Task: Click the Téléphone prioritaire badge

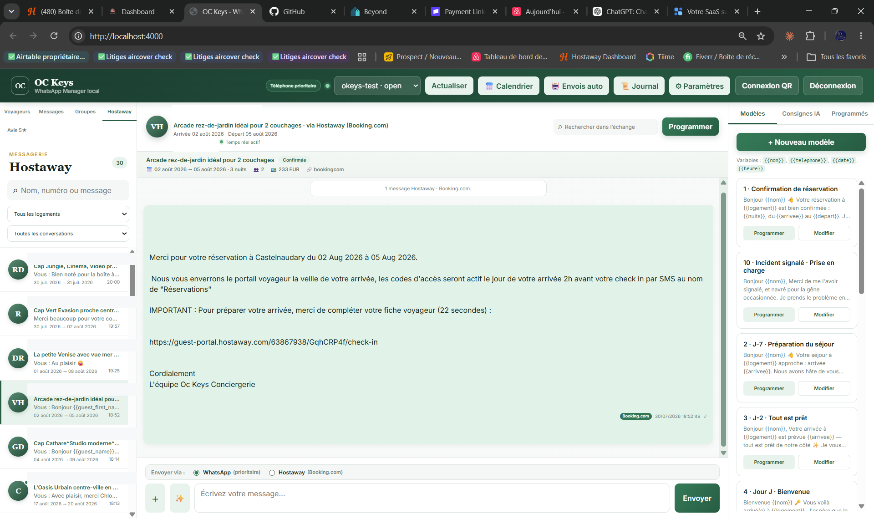Action: click(x=293, y=86)
